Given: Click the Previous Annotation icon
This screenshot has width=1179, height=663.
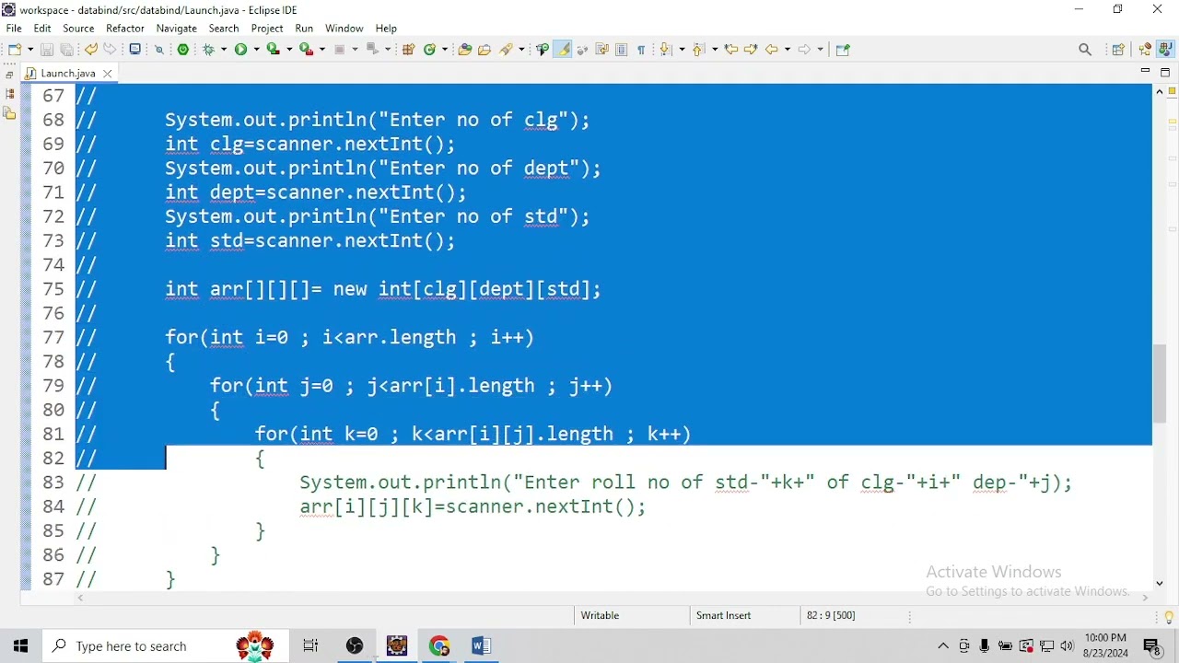Looking at the screenshot, I should [700, 50].
